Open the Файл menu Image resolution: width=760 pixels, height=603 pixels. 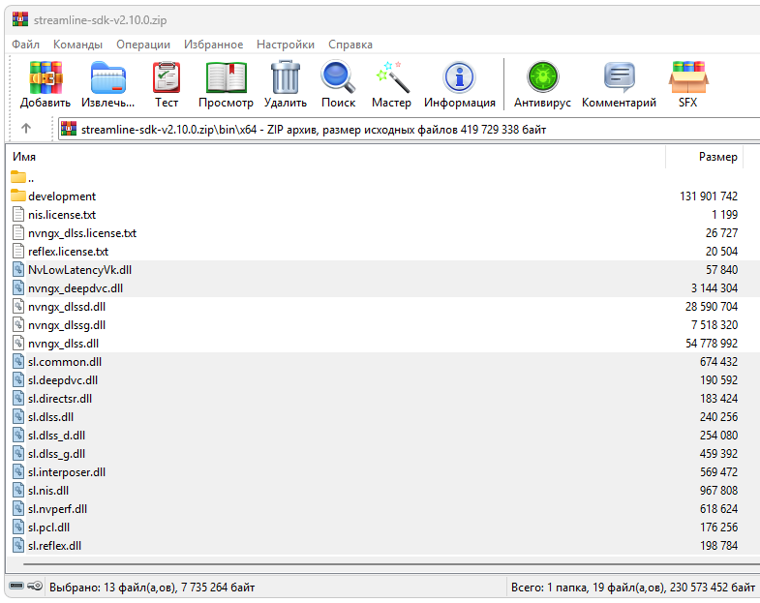pos(26,45)
